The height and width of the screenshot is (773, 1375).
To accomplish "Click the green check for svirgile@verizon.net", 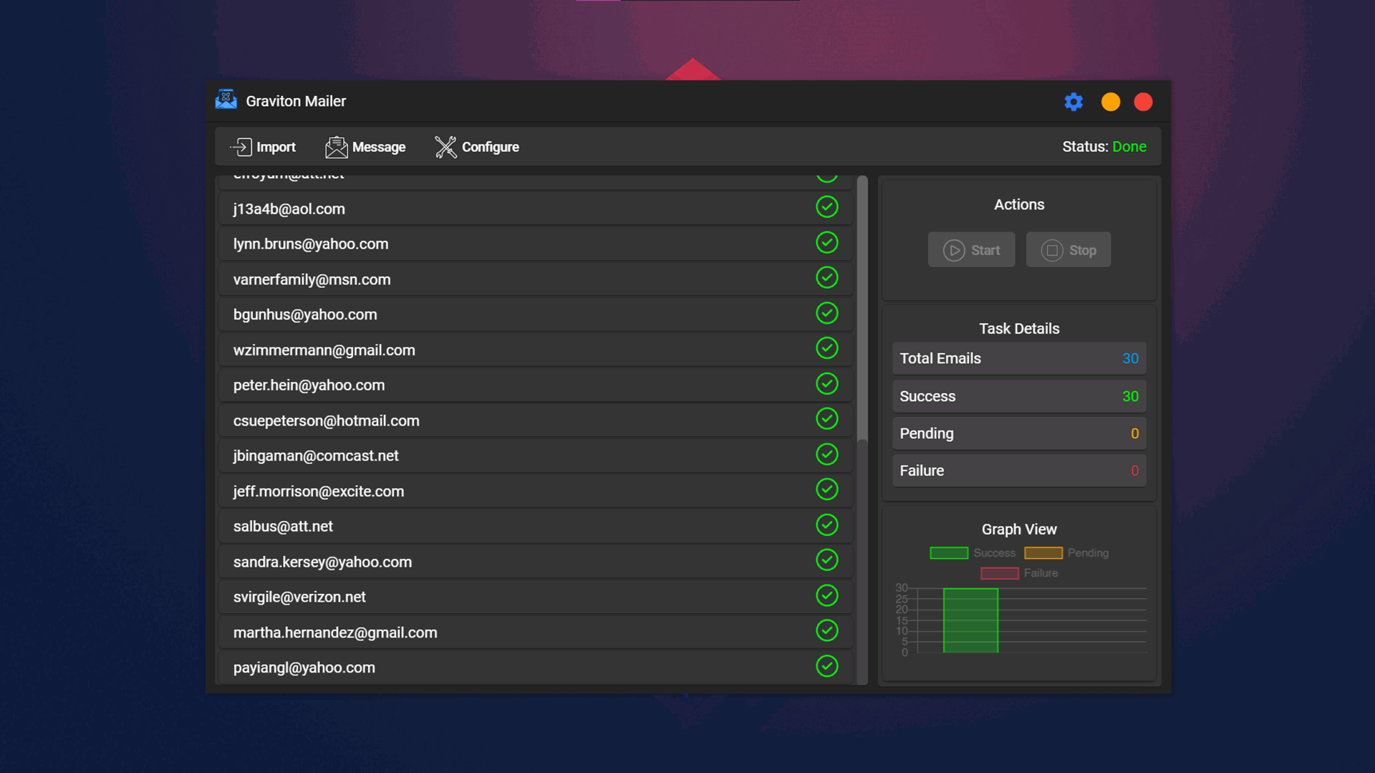I will (827, 595).
